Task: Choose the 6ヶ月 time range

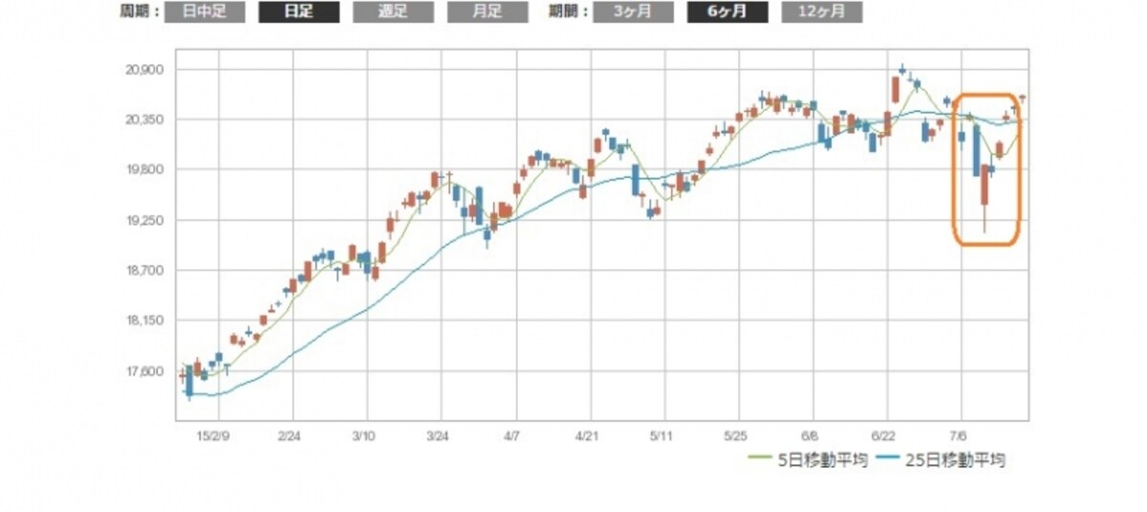Action: point(727,12)
